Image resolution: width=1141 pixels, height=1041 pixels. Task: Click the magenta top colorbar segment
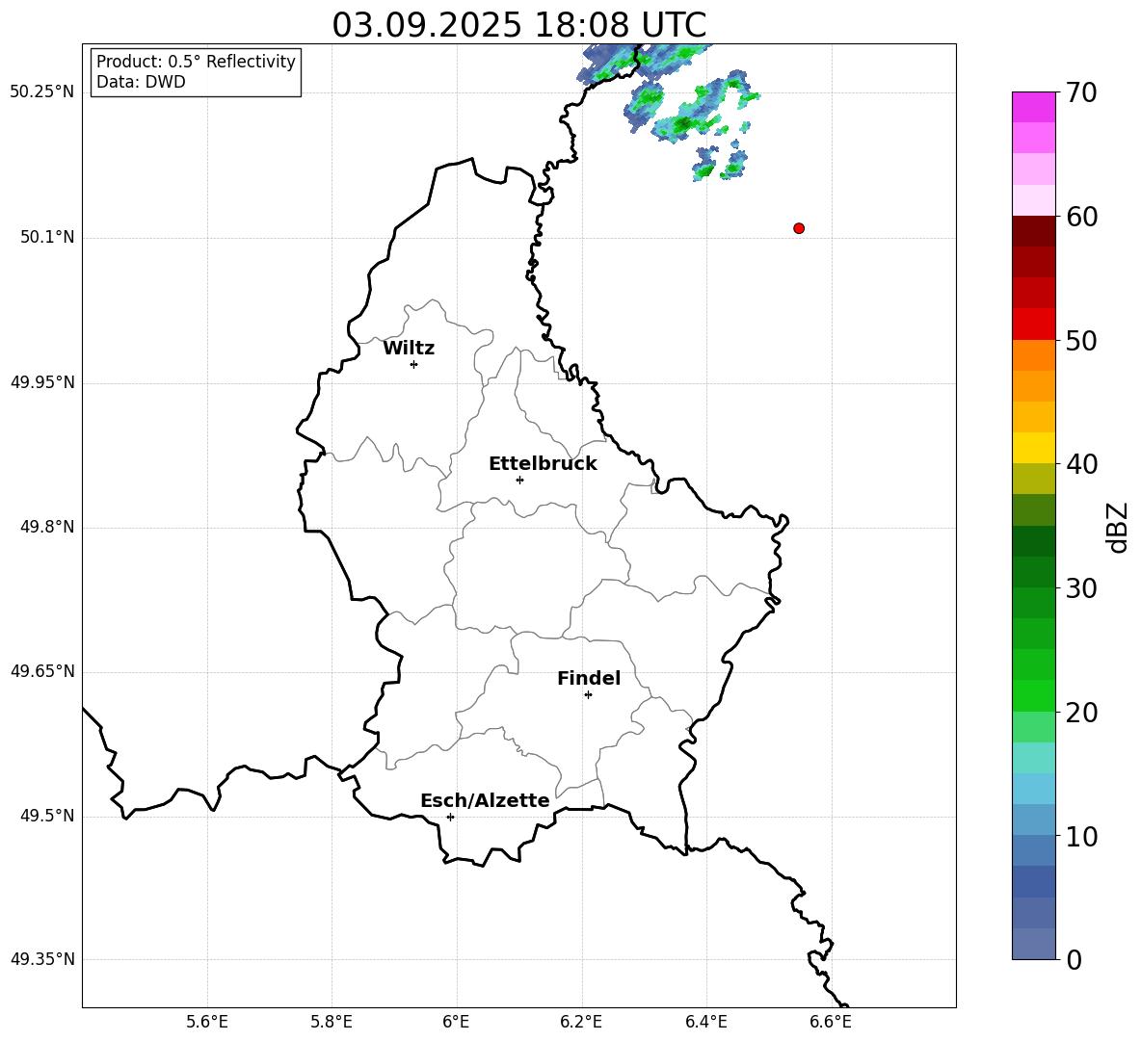(x=1034, y=107)
